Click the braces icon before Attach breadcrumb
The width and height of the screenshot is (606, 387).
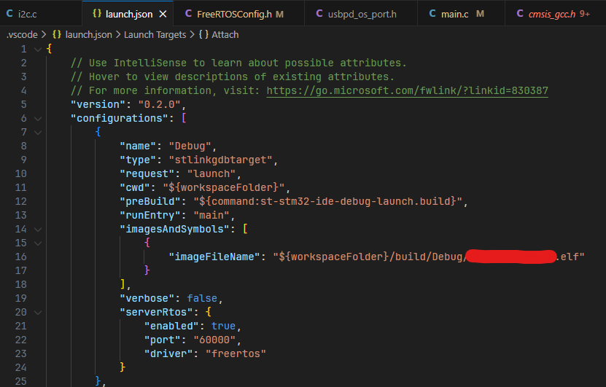click(203, 35)
